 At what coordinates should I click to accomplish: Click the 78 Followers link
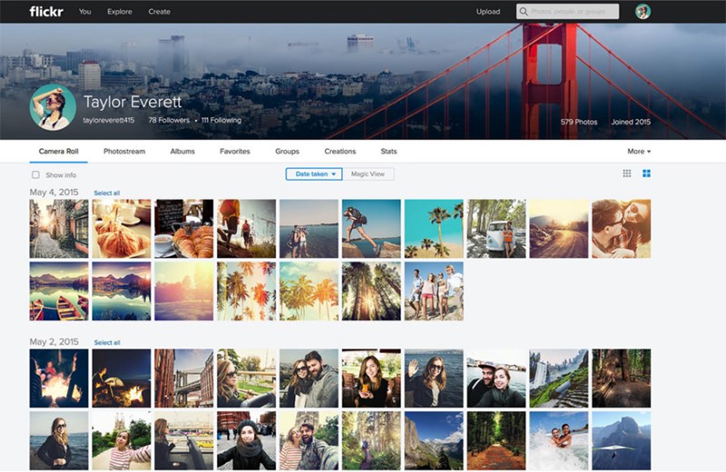(169, 120)
